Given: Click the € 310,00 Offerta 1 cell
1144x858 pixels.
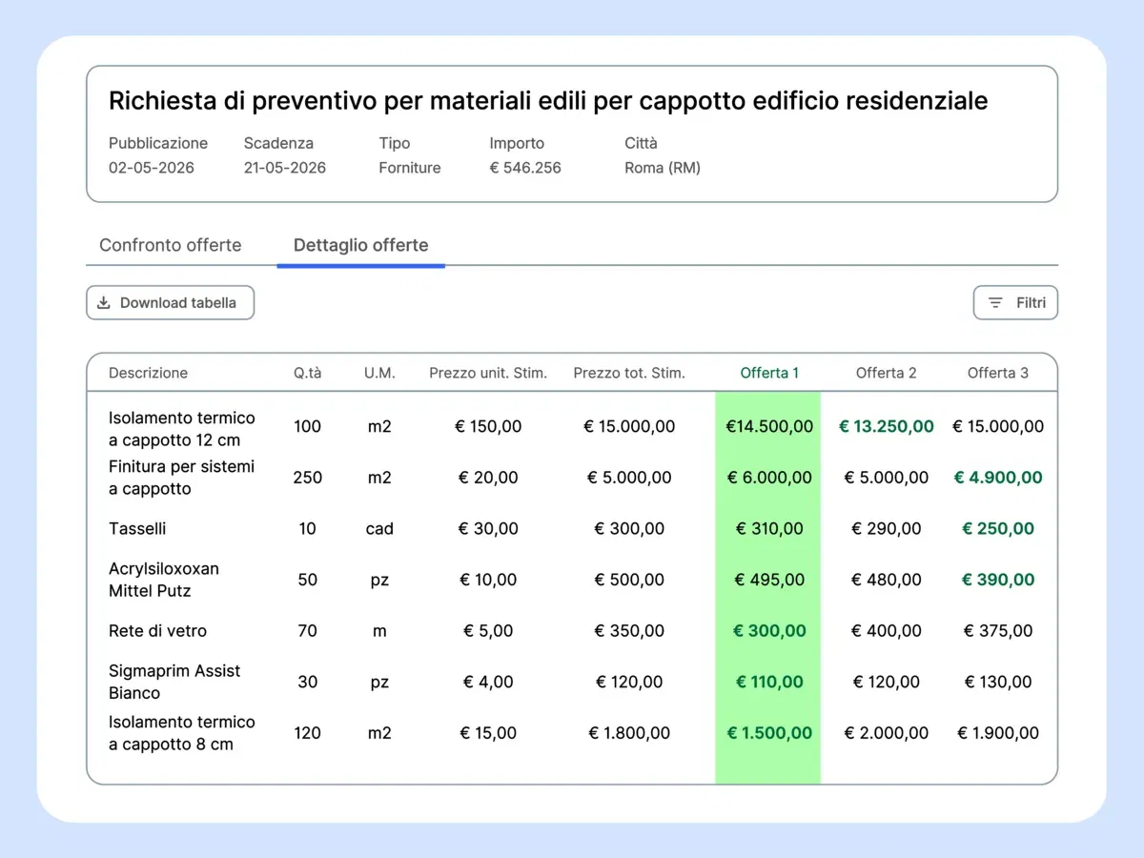Looking at the screenshot, I should point(769,528).
